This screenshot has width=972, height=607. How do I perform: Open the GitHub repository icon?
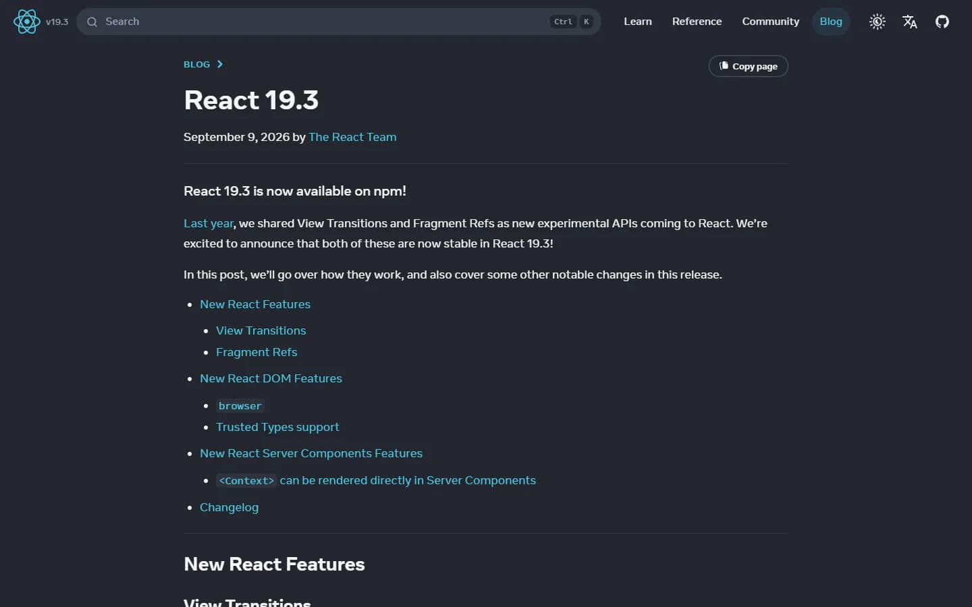(942, 22)
